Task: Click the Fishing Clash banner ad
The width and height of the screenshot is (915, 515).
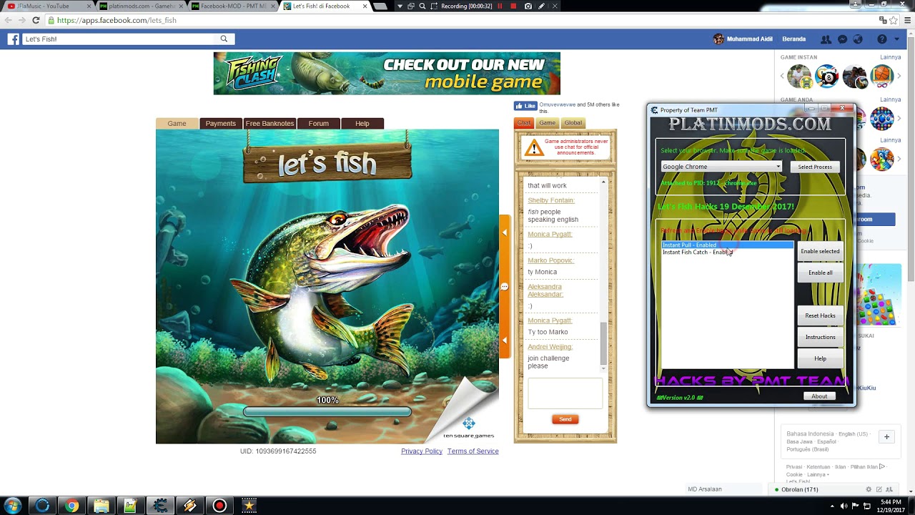Action: coord(387,73)
